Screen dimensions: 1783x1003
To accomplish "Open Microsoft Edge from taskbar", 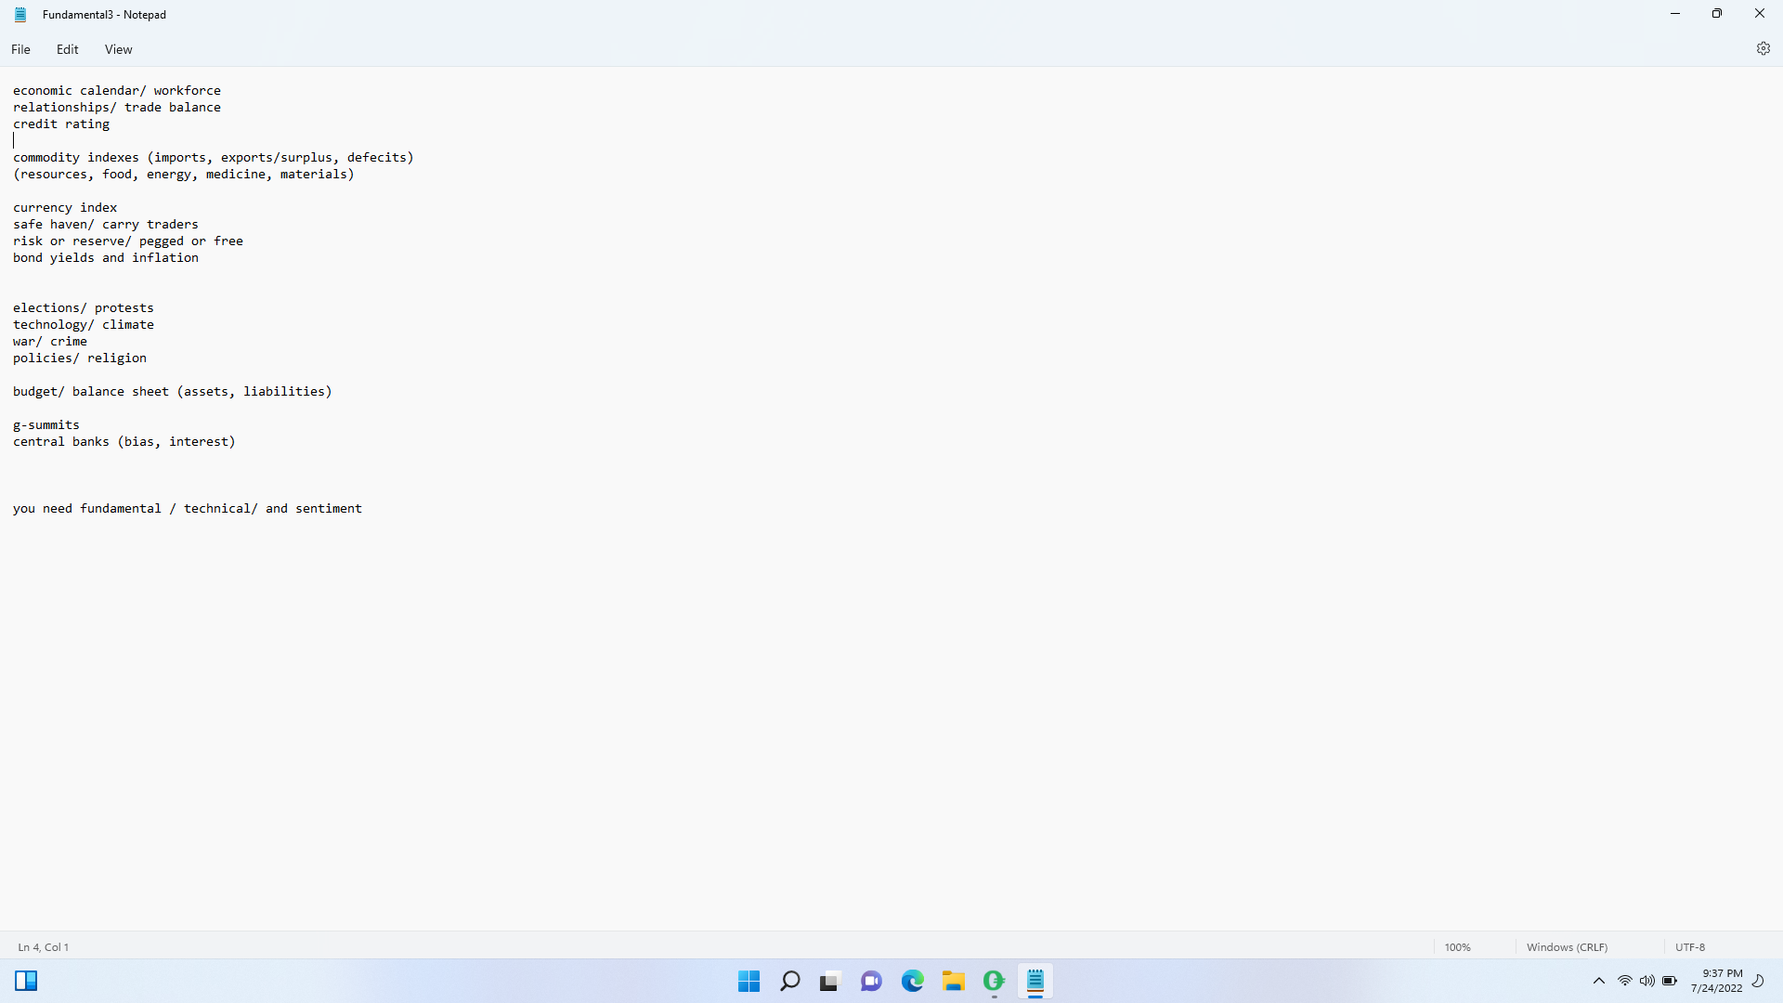I will pyautogui.click(x=912, y=981).
